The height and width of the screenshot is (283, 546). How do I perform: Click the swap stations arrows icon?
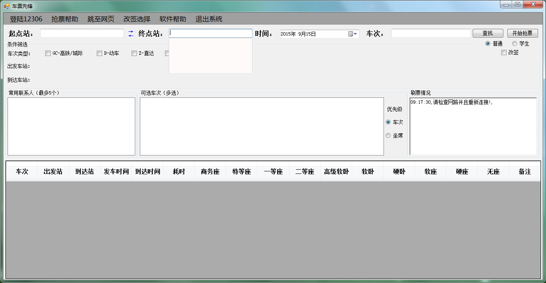tap(130, 33)
